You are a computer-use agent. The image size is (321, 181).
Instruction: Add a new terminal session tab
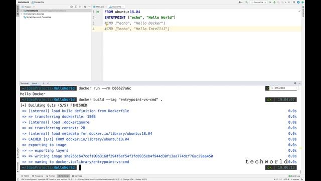click(44, 83)
